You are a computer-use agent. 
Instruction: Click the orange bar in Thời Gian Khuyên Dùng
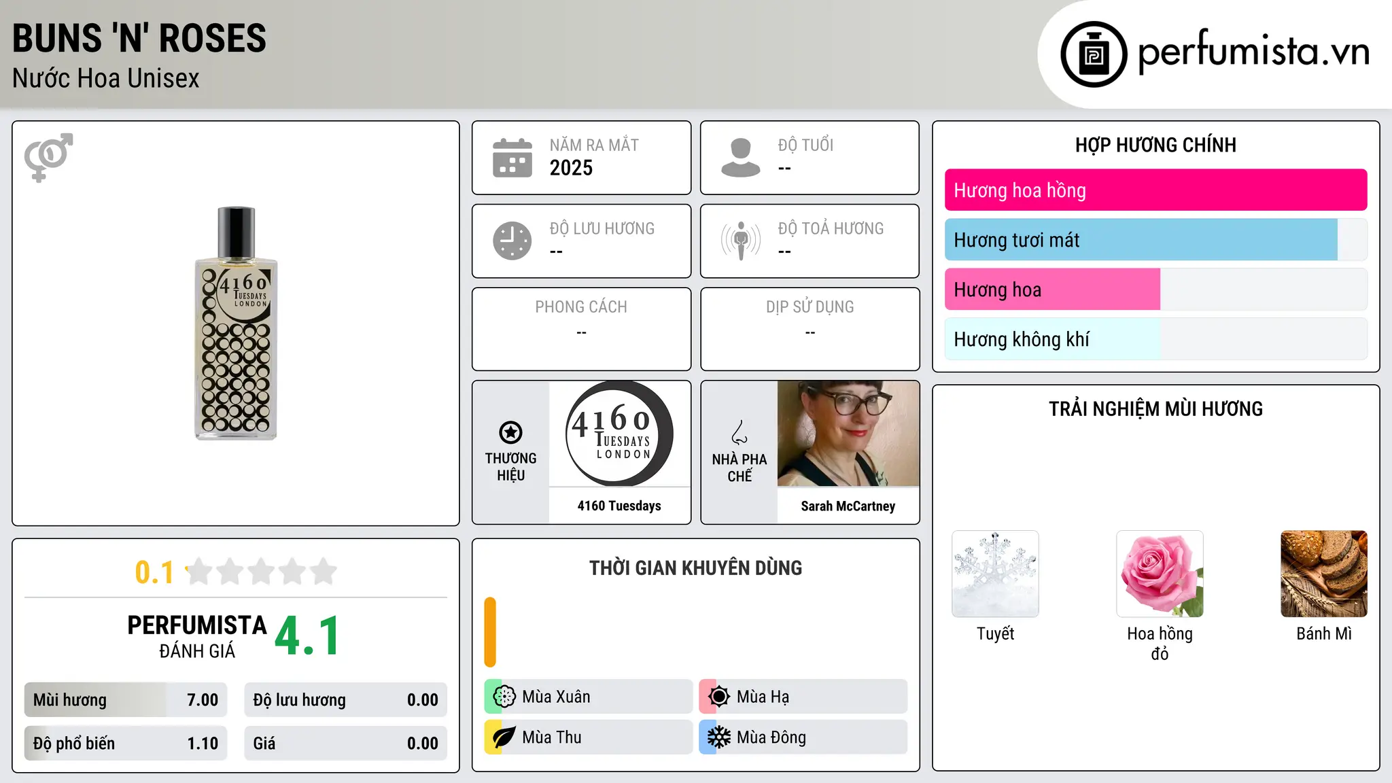(490, 632)
